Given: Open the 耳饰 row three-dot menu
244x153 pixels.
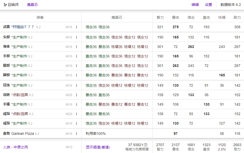Looking at the screenshot, I should click(76, 86).
